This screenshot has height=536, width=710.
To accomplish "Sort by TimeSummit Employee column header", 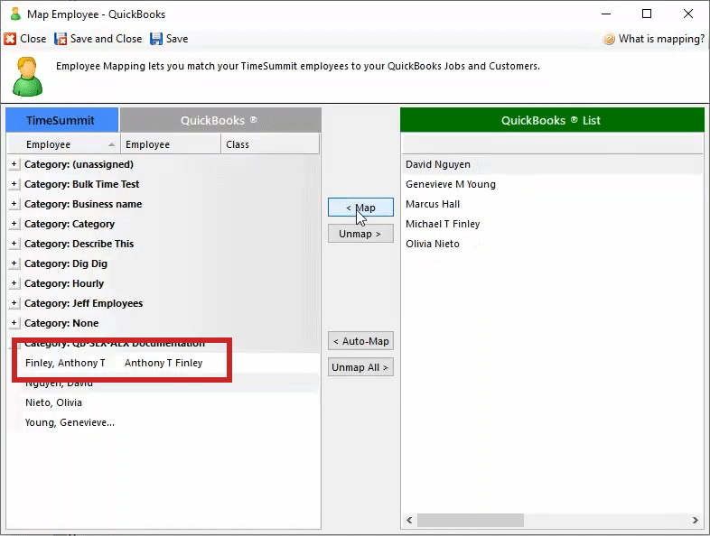I will tap(64, 144).
